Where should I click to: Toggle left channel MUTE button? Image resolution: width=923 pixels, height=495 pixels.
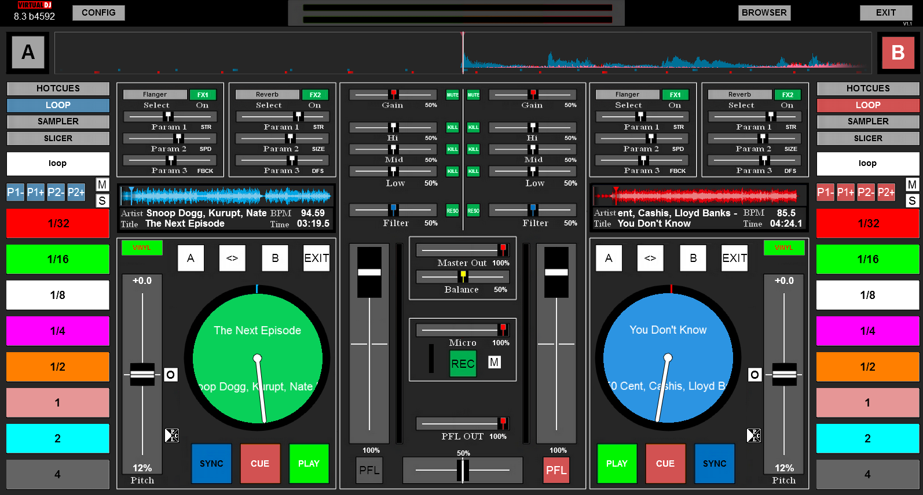click(x=452, y=95)
